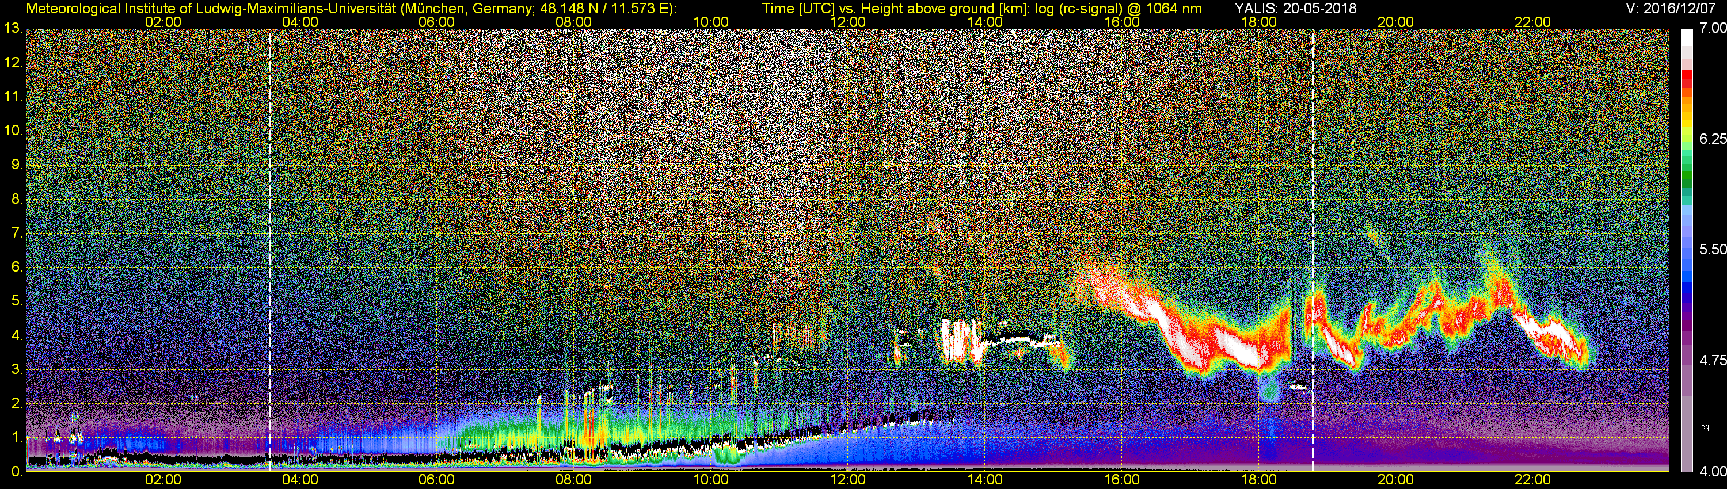Click the colorbar value '6.25'
Viewport: 1727px width, 489px height.
(1713, 139)
